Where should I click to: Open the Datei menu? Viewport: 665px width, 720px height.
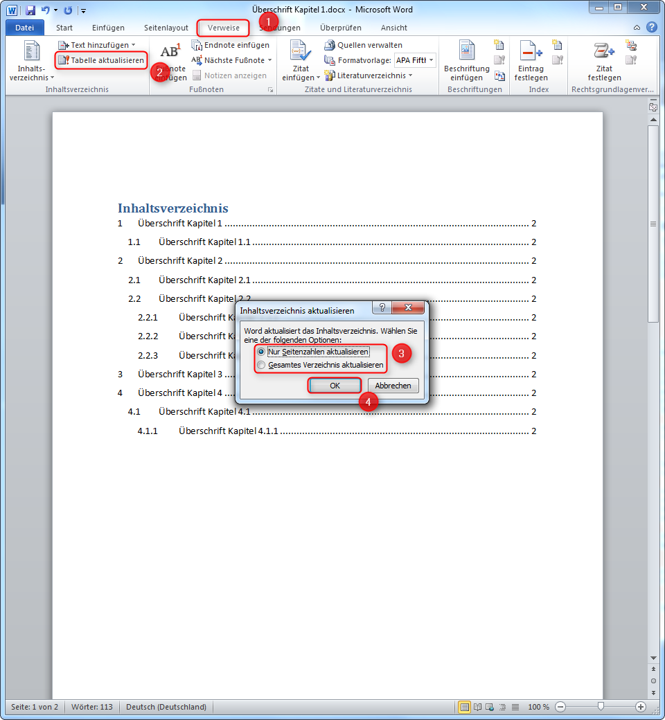coord(24,27)
